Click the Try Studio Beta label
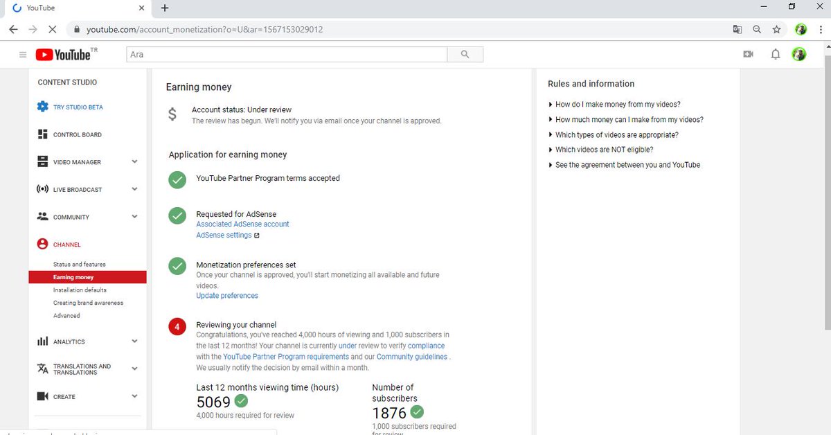The image size is (831, 435). coord(78,107)
